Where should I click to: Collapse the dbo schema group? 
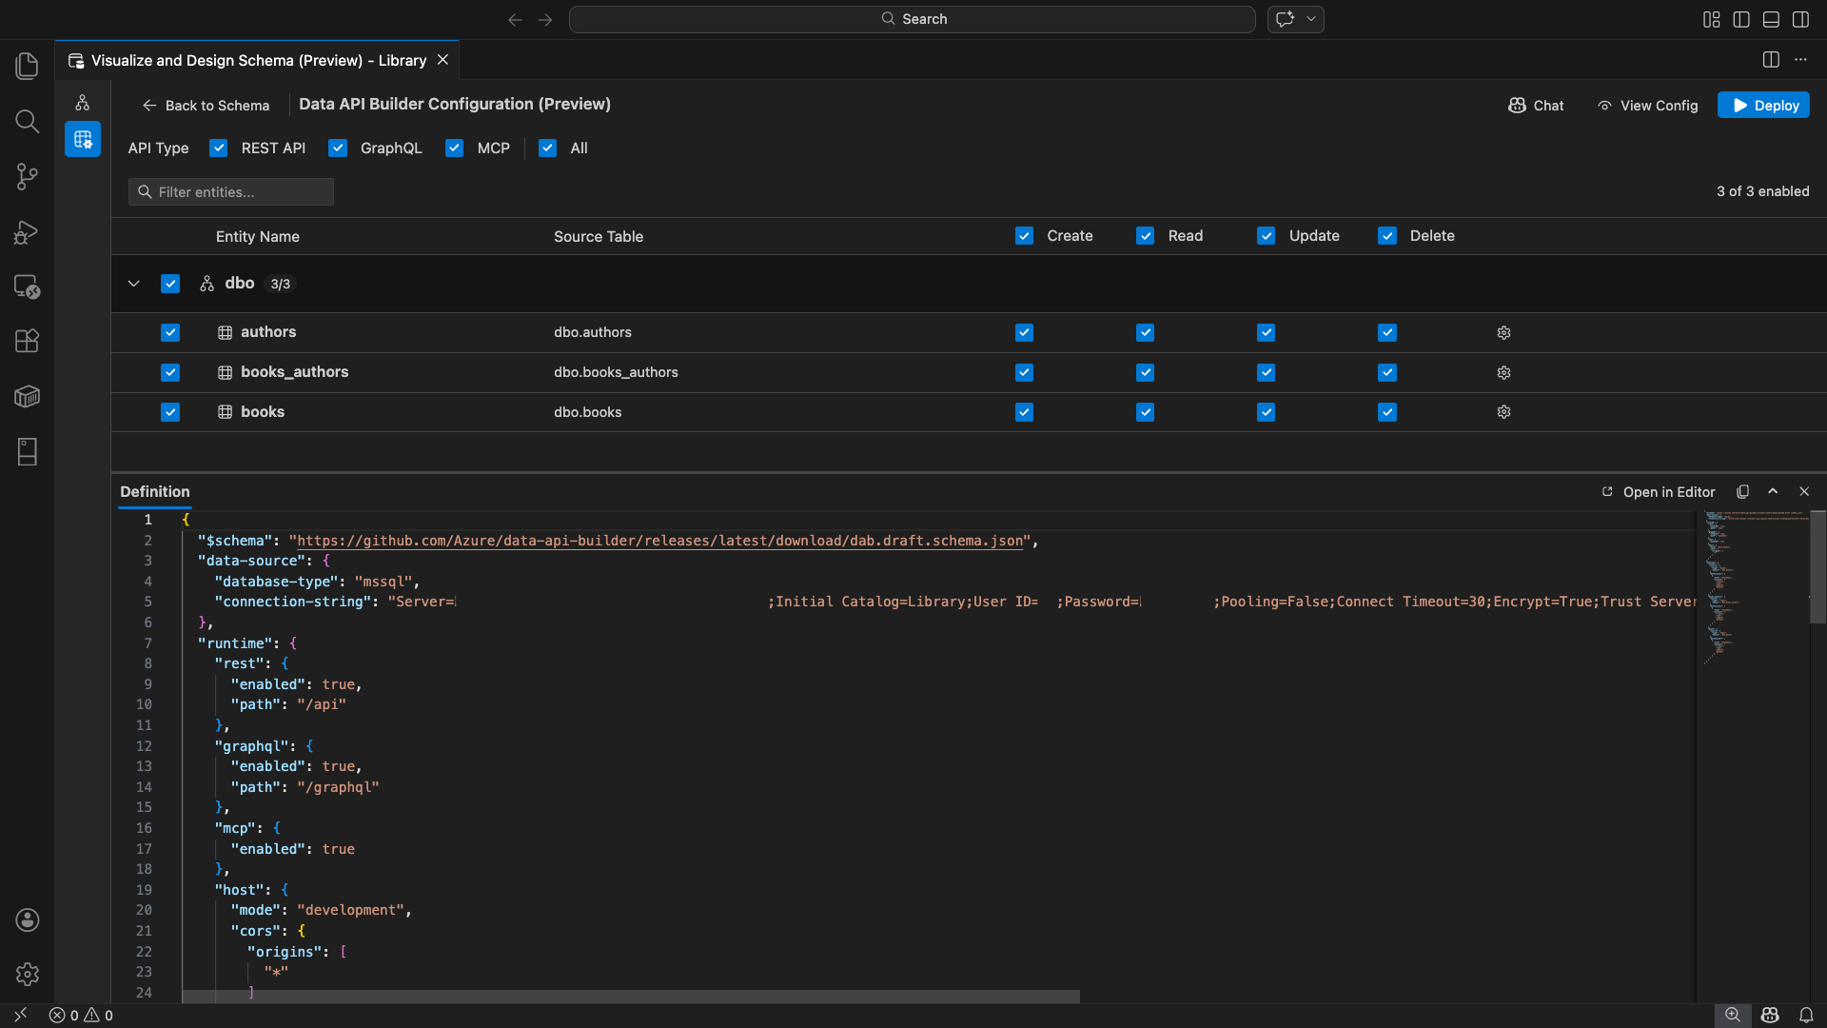click(x=133, y=284)
